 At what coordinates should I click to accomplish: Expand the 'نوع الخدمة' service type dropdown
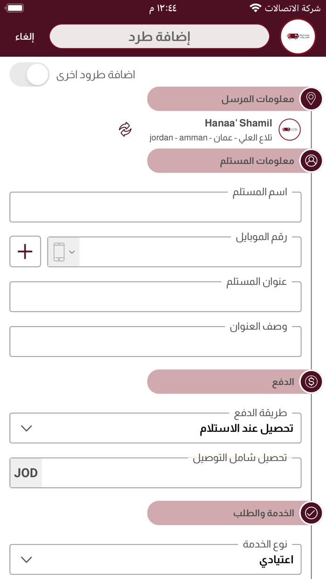(x=156, y=559)
